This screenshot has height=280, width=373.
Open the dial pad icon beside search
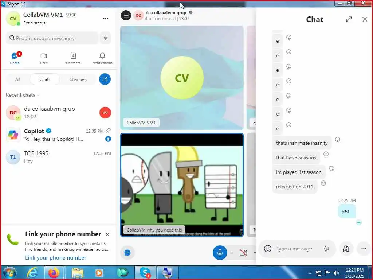[105, 38]
